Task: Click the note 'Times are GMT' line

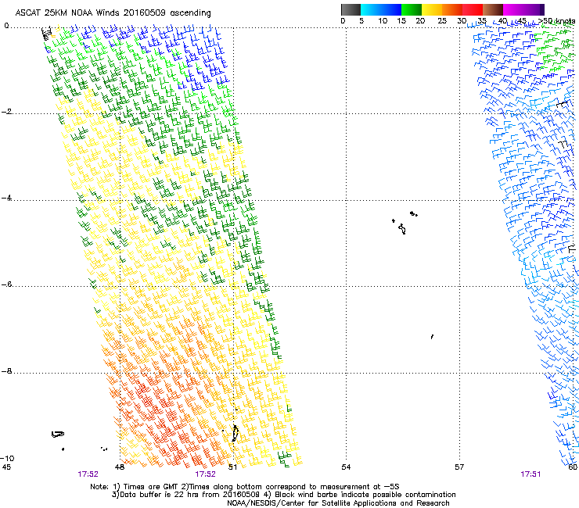Action: click(x=244, y=487)
